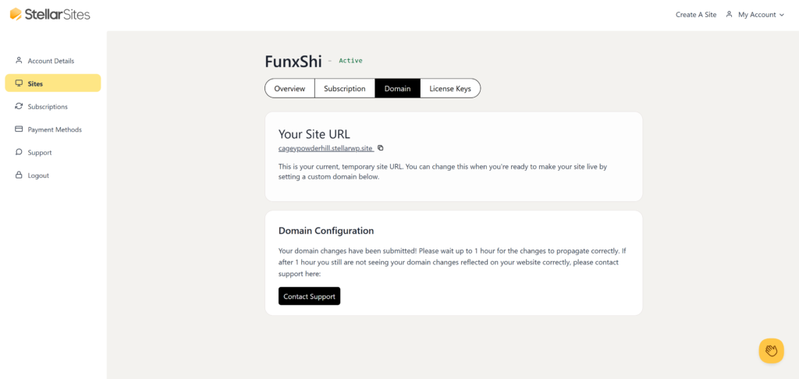Open the Create A Site link
This screenshot has height=379, width=799.
[x=695, y=15]
